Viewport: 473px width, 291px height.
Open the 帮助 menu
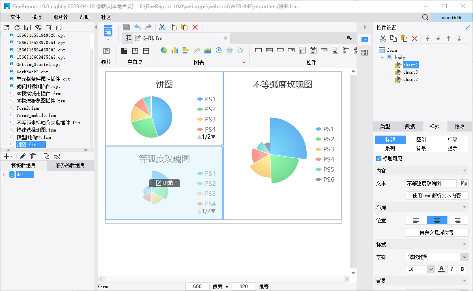(x=84, y=17)
